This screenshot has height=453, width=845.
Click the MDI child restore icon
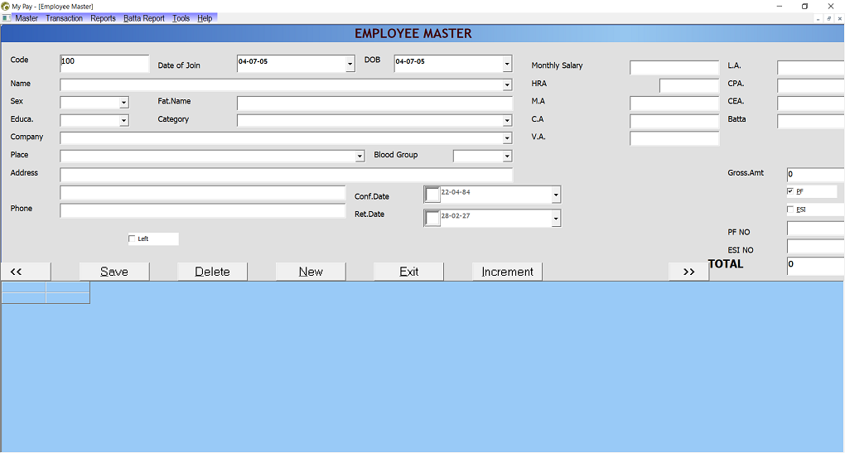pyautogui.click(x=828, y=18)
